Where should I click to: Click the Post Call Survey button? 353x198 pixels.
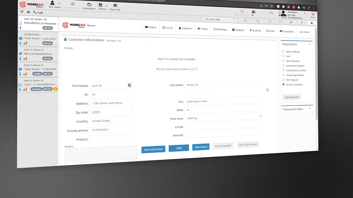pyautogui.click(x=248, y=145)
